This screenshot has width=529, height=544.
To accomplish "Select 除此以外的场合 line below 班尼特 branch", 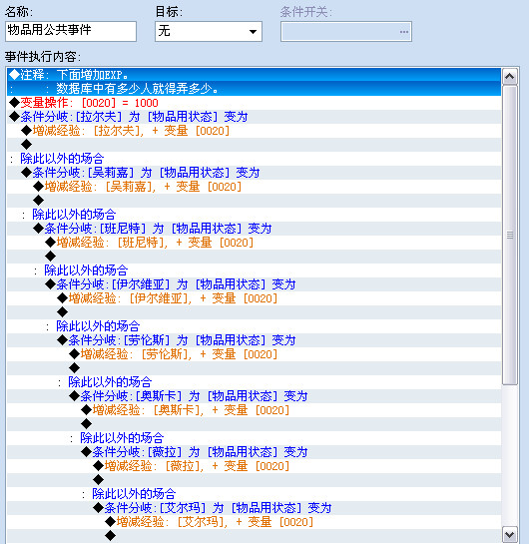I will coord(255,271).
